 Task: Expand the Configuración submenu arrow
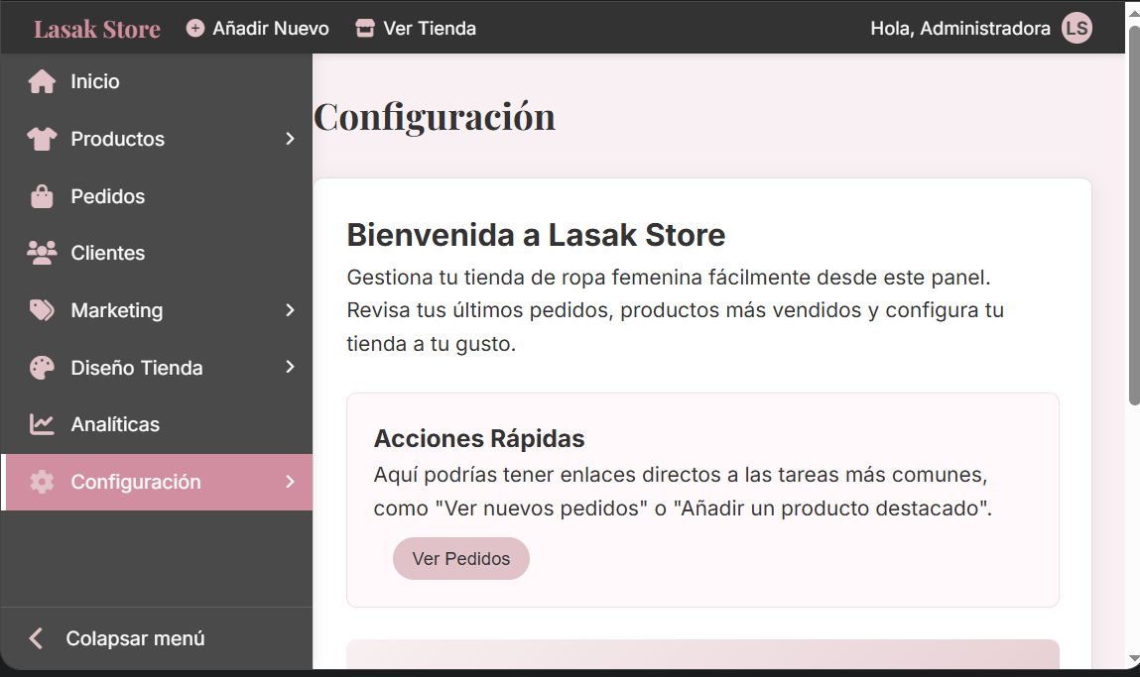(290, 482)
